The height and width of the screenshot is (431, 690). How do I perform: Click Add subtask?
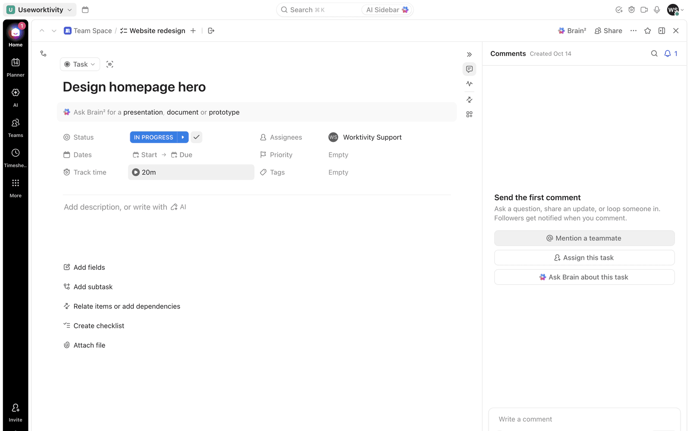pyautogui.click(x=88, y=287)
